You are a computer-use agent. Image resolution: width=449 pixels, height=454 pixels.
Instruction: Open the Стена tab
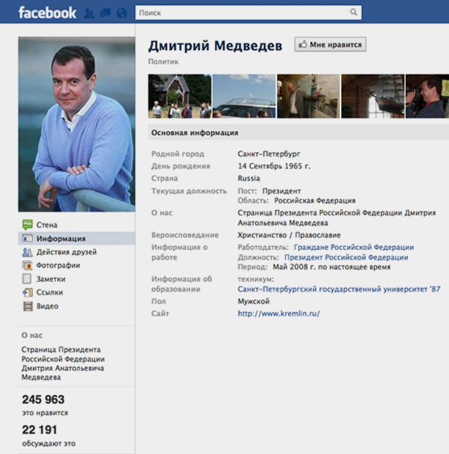click(x=76, y=224)
